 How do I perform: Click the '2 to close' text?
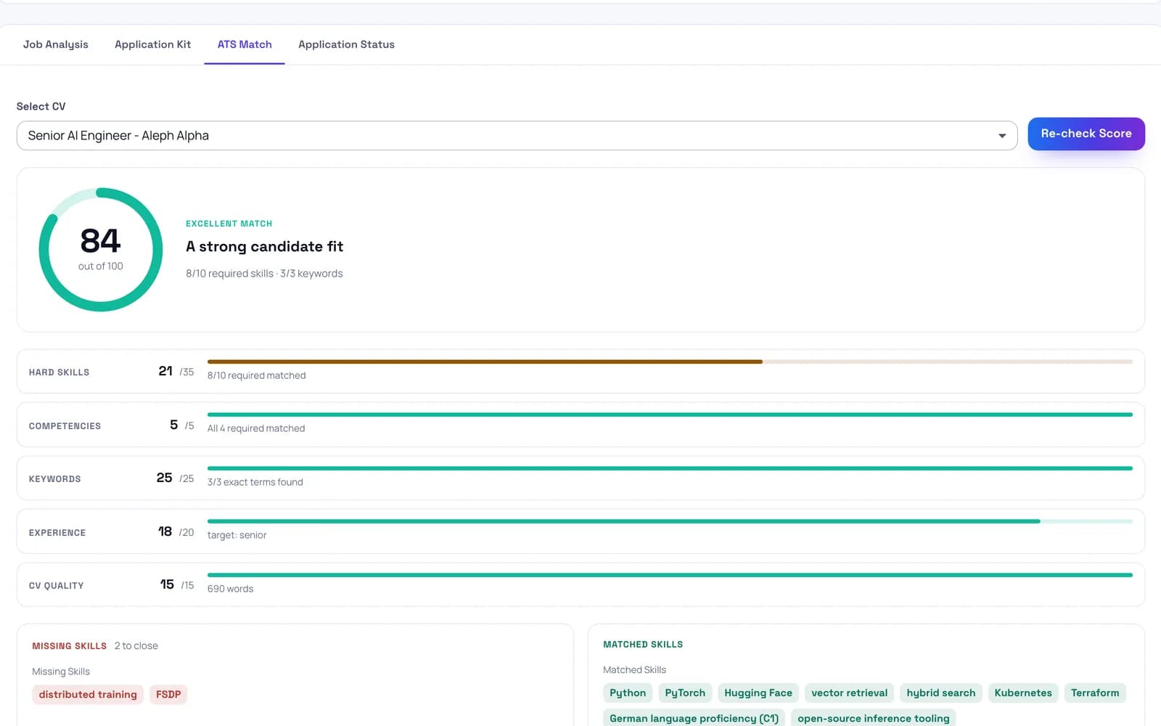point(136,646)
